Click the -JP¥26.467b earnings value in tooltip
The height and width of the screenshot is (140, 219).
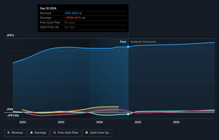[73, 18]
